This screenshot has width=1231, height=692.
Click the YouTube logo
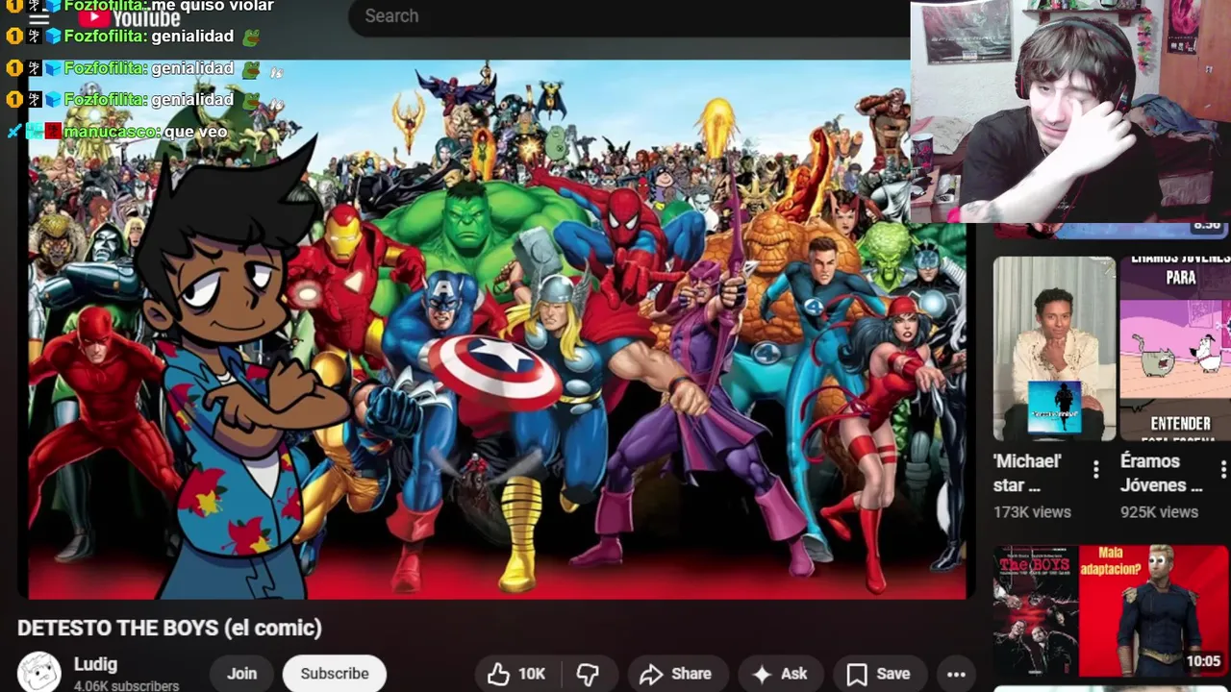coord(129,18)
